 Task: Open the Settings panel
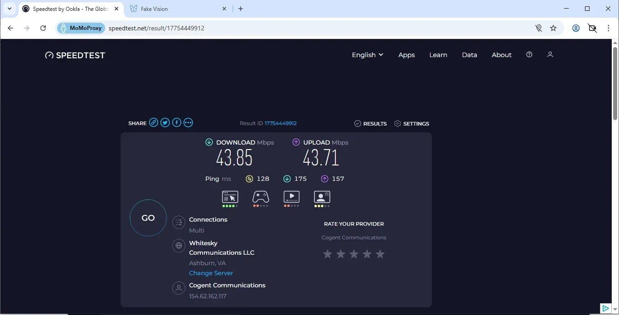[411, 123]
